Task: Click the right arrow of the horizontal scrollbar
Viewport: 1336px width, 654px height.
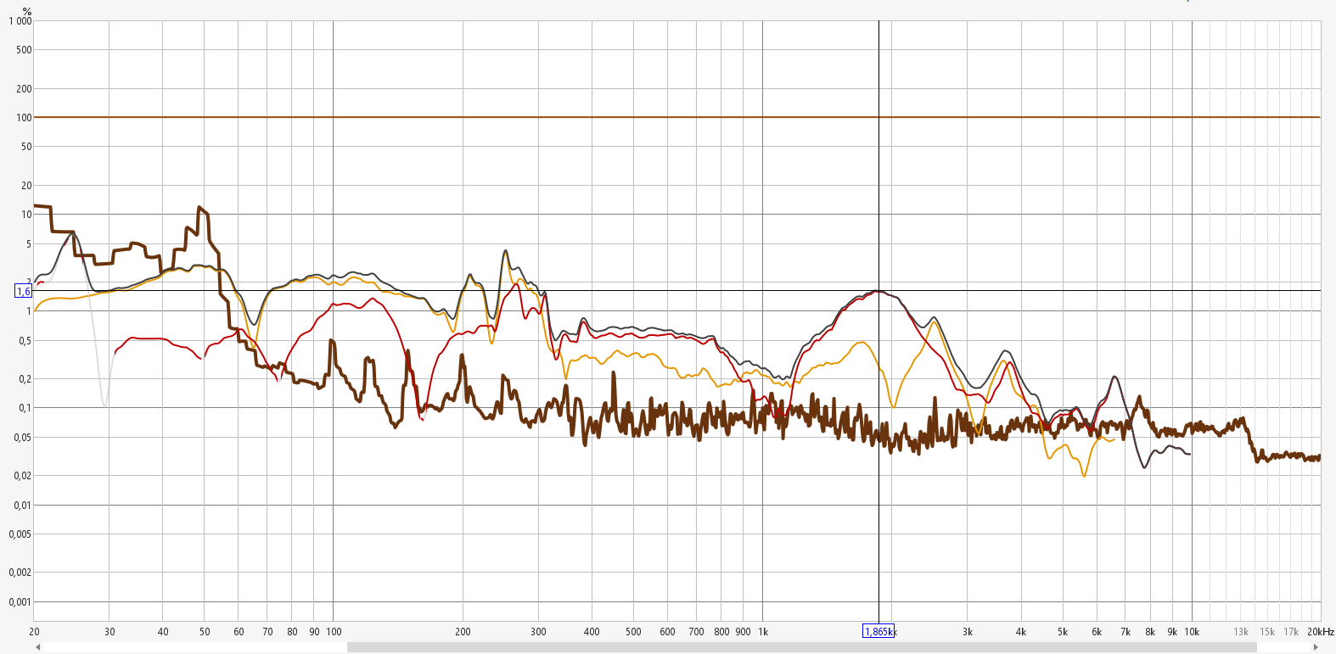Action: pyautogui.click(x=1316, y=647)
